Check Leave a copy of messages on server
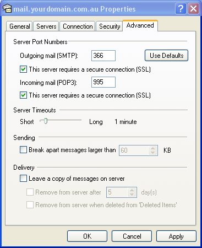This screenshot has width=202, height=248. click(23, 179)
